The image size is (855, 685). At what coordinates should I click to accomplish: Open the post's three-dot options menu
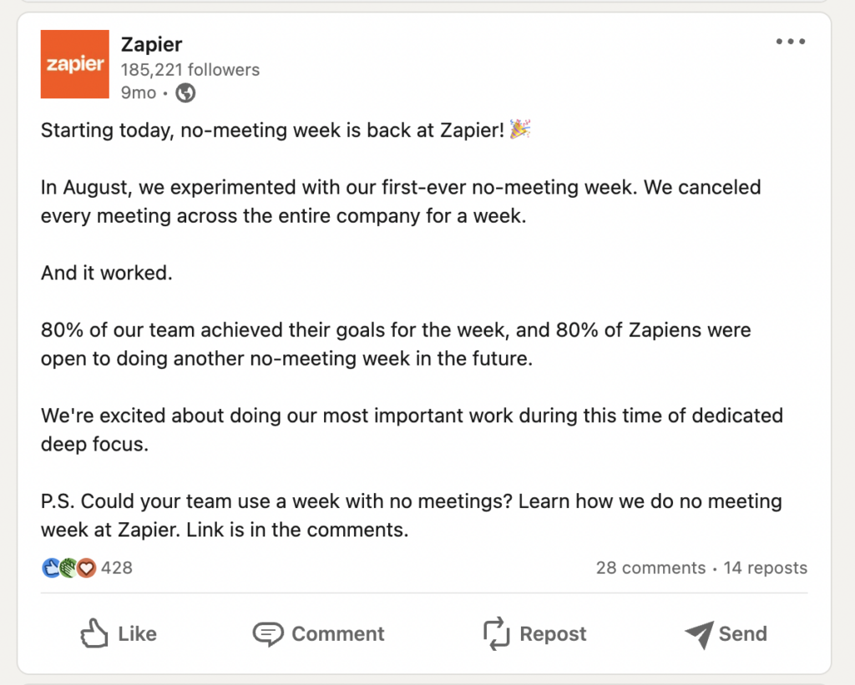click(x=790, y=42)
